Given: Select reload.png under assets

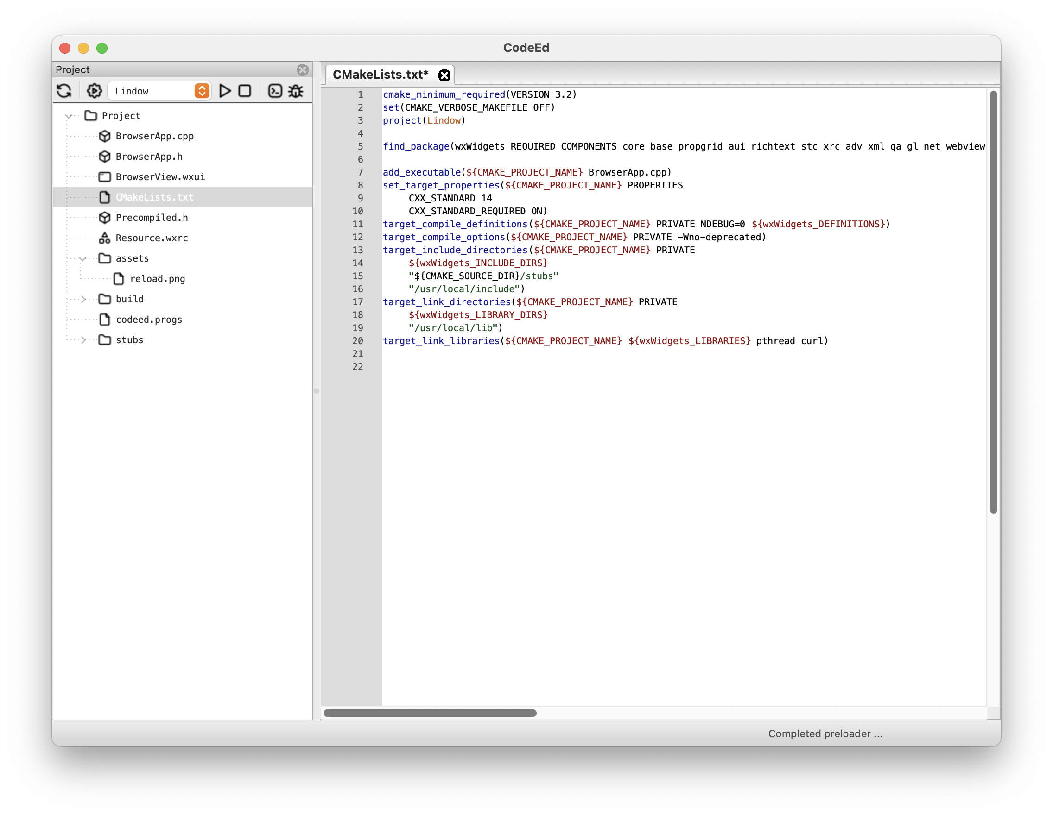Looking at the screenshot, I should [x=158, y=279].
